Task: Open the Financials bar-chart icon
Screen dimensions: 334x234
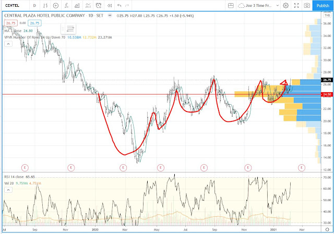Action: coord(77,6)
